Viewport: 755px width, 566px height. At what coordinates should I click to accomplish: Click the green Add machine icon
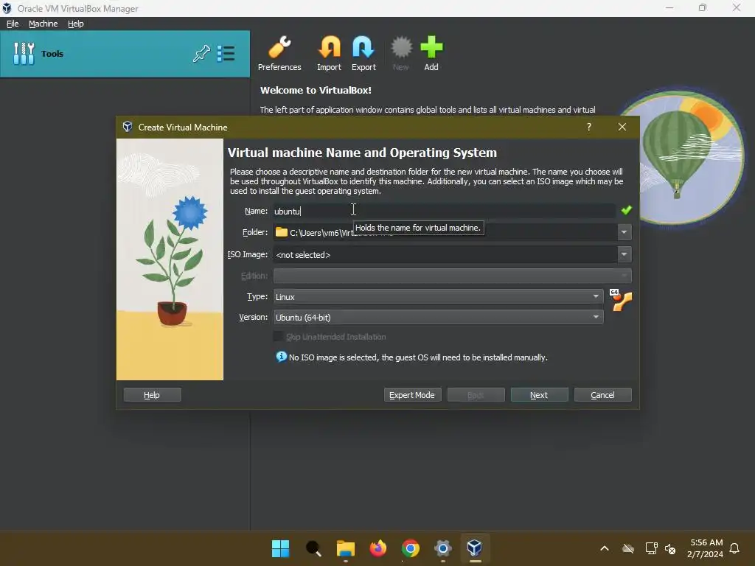(431, 53)
